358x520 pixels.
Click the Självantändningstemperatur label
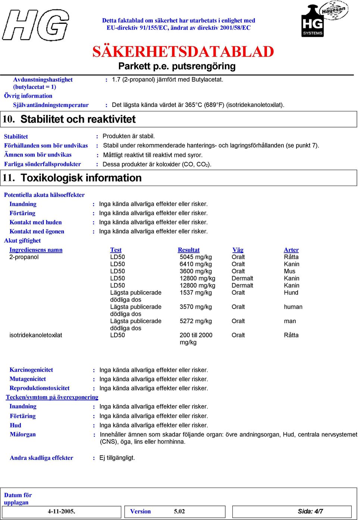(51, 105)
